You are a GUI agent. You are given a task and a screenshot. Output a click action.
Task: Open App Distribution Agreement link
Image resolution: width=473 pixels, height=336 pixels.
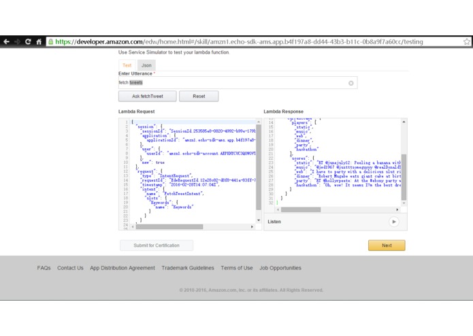pyautogui.click(x=123, y=268)
